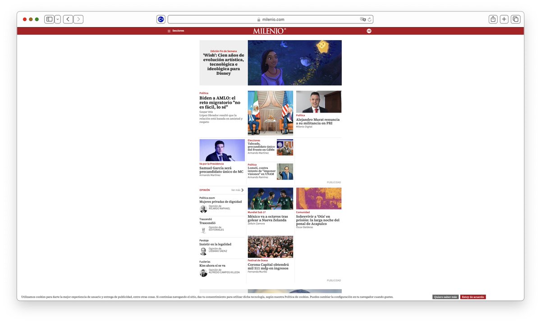Open 'Mujeres privadas de dignidad' column
Screen dimensions: 541x323
coord(220,202)
